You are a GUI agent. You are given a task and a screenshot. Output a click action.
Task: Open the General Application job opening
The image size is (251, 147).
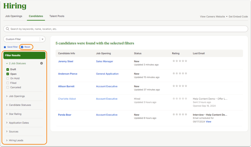pos(107,74)
